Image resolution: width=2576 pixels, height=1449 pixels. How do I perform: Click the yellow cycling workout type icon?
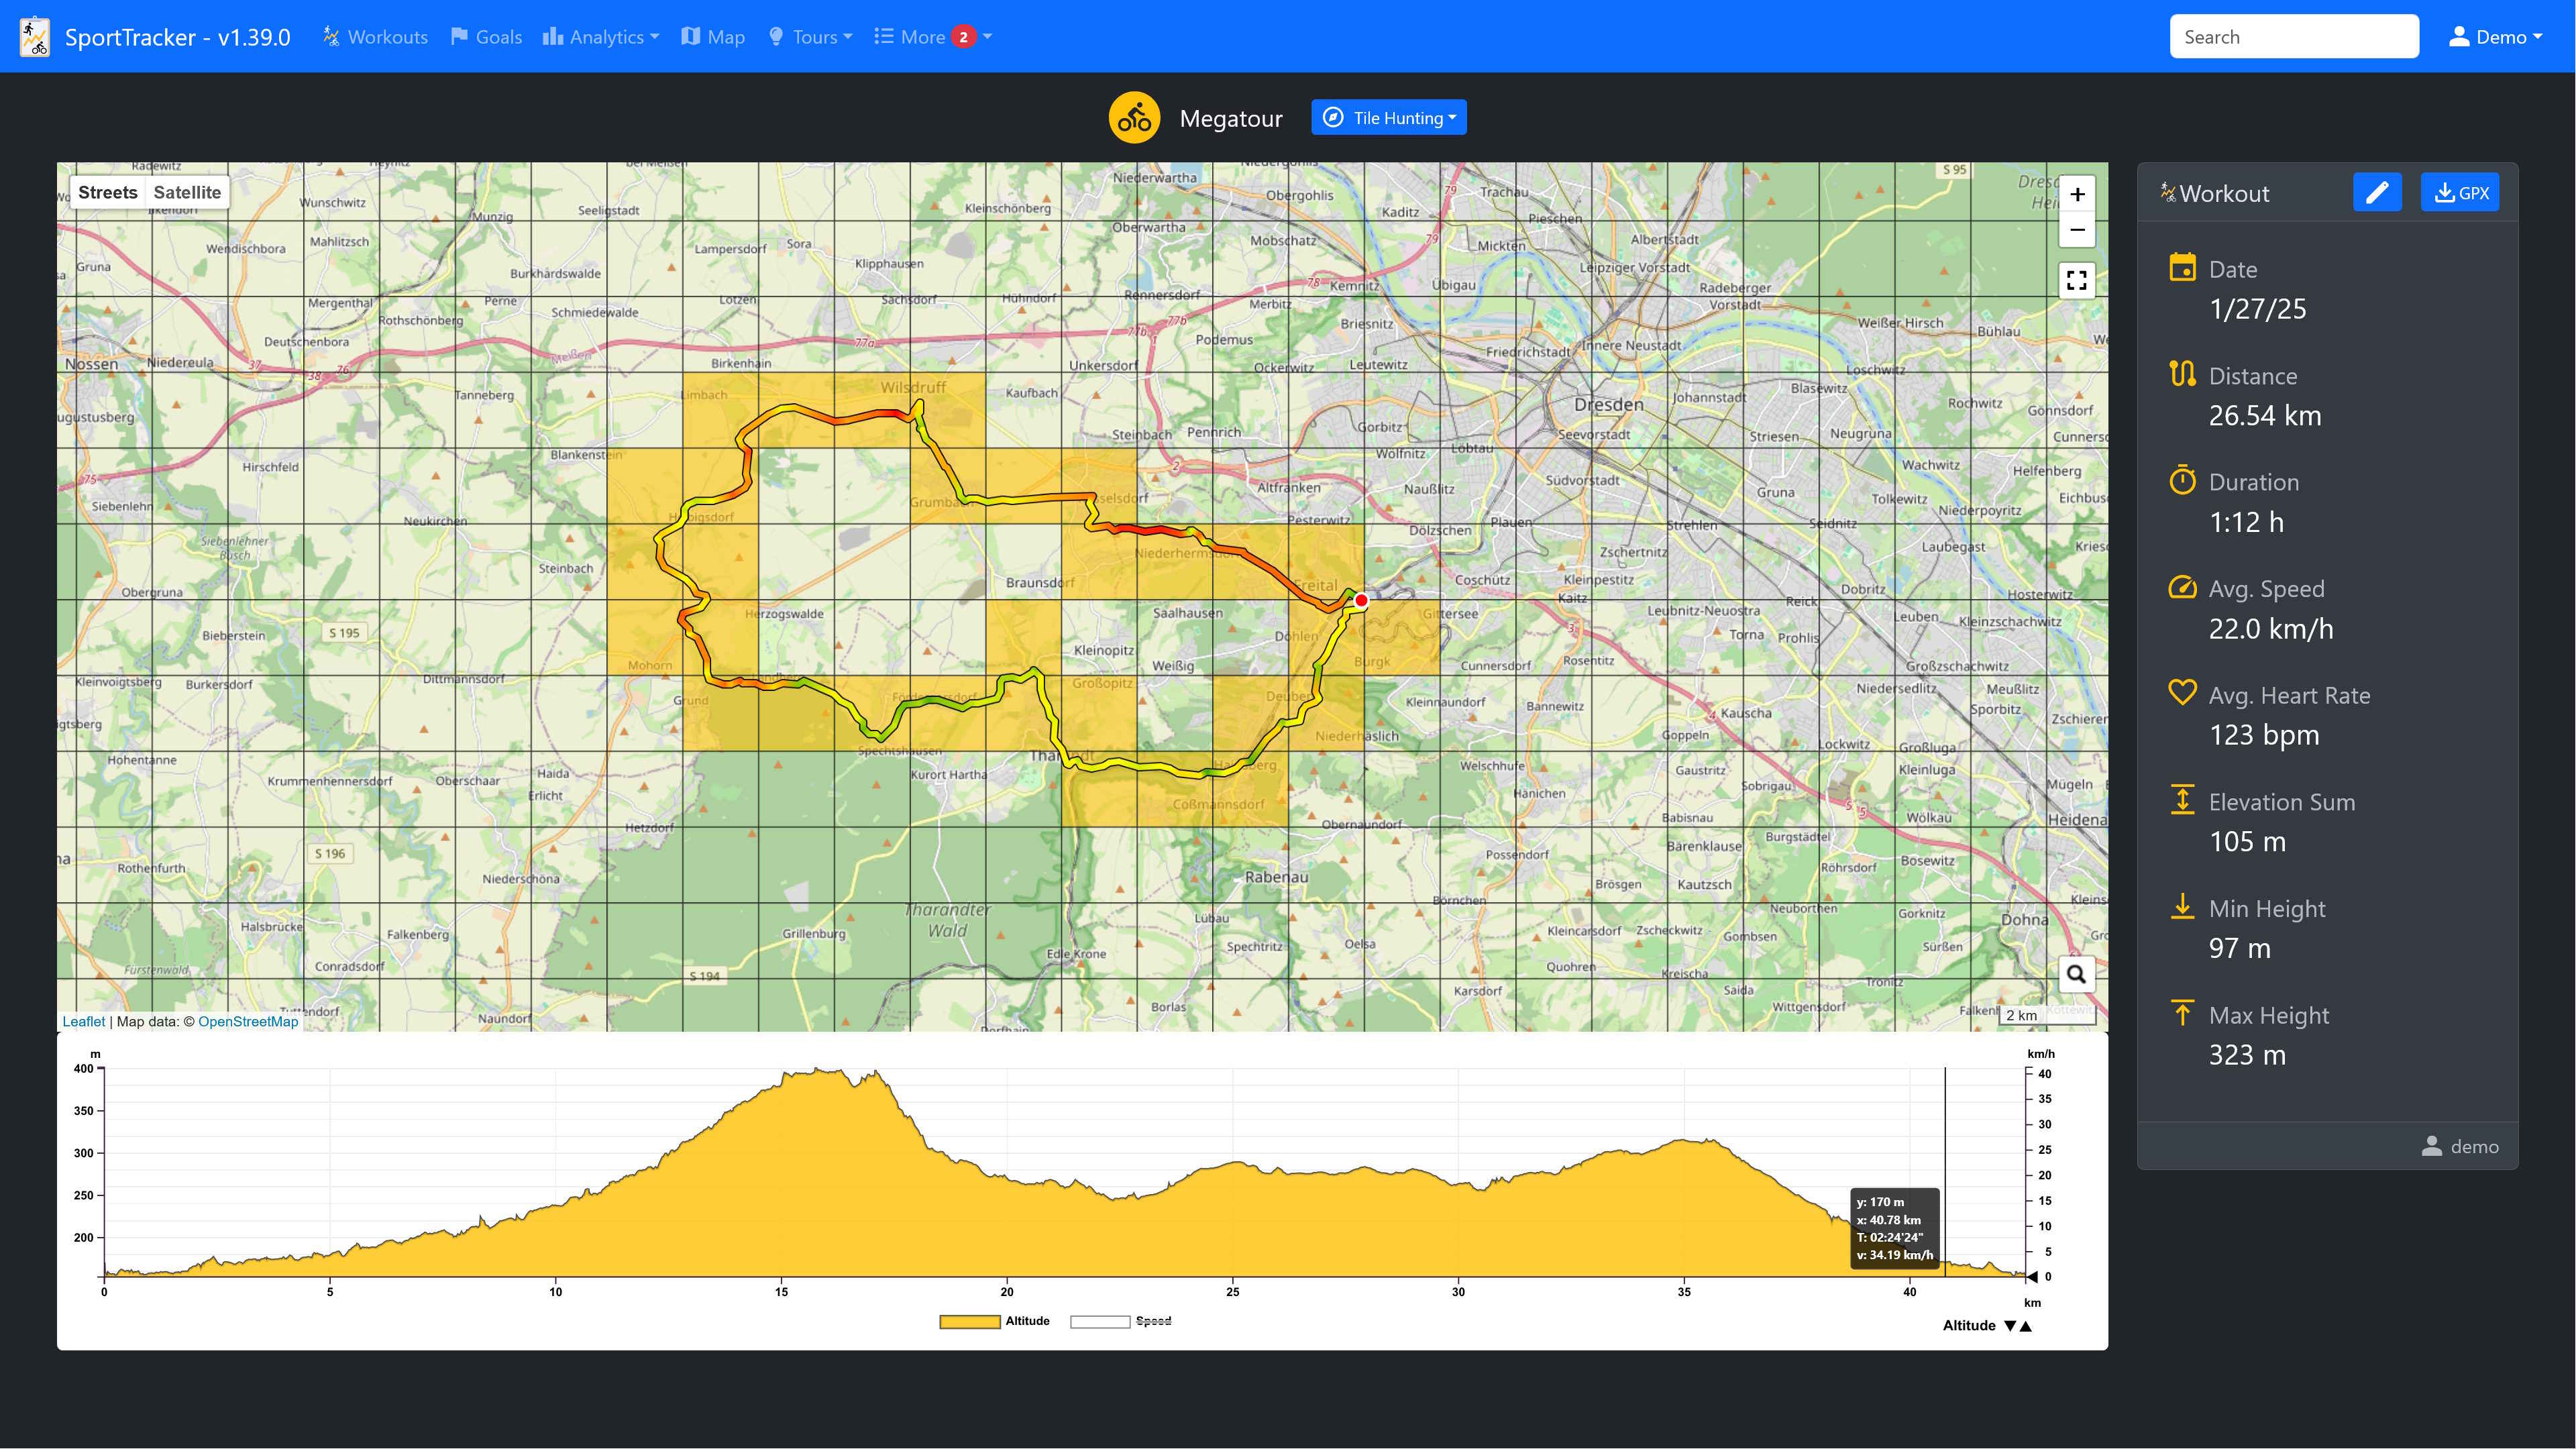pyautogui.click(x=1134, y=118)
